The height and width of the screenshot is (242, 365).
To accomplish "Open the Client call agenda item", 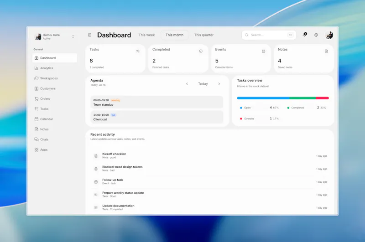I will click(156, 117).
